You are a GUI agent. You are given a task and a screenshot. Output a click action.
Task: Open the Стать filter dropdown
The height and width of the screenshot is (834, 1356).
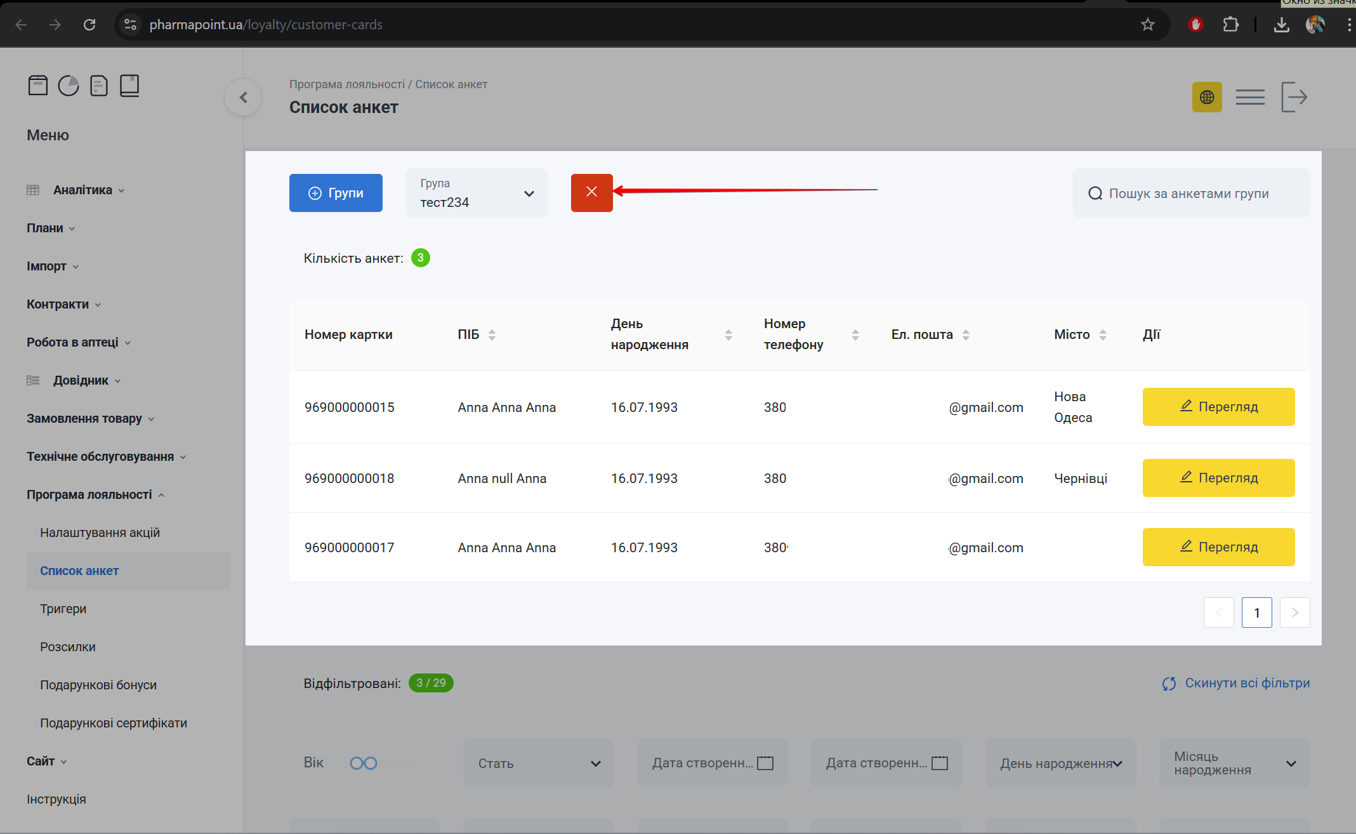[x=538, y=763]
